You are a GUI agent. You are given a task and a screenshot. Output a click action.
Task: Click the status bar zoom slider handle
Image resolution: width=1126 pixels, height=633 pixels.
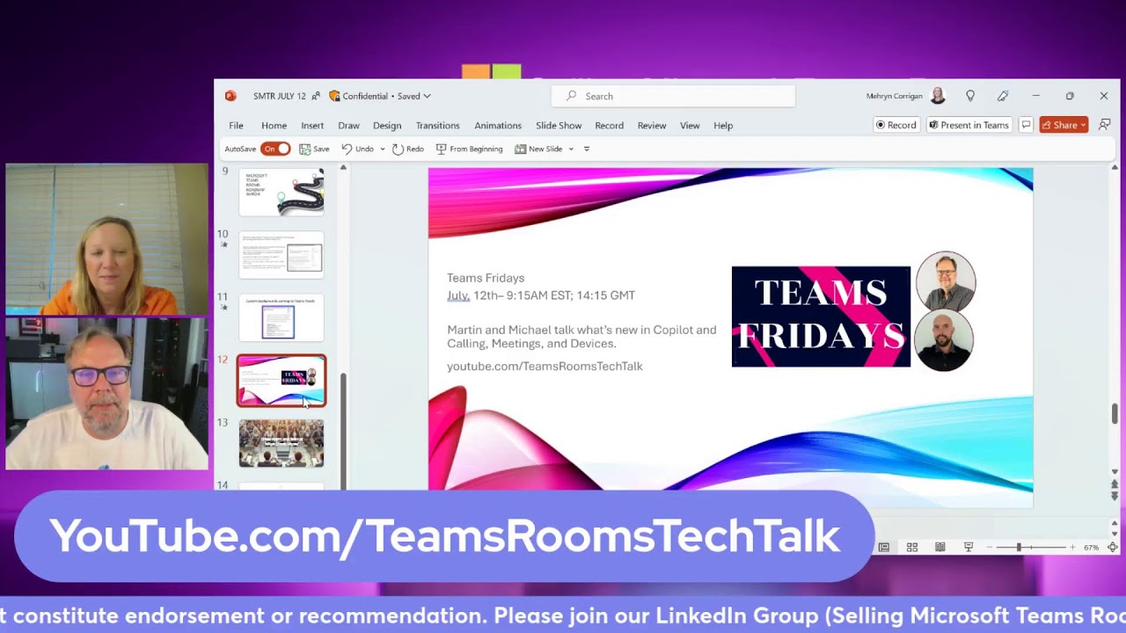pyautogui.click(x=1019, y=548)
